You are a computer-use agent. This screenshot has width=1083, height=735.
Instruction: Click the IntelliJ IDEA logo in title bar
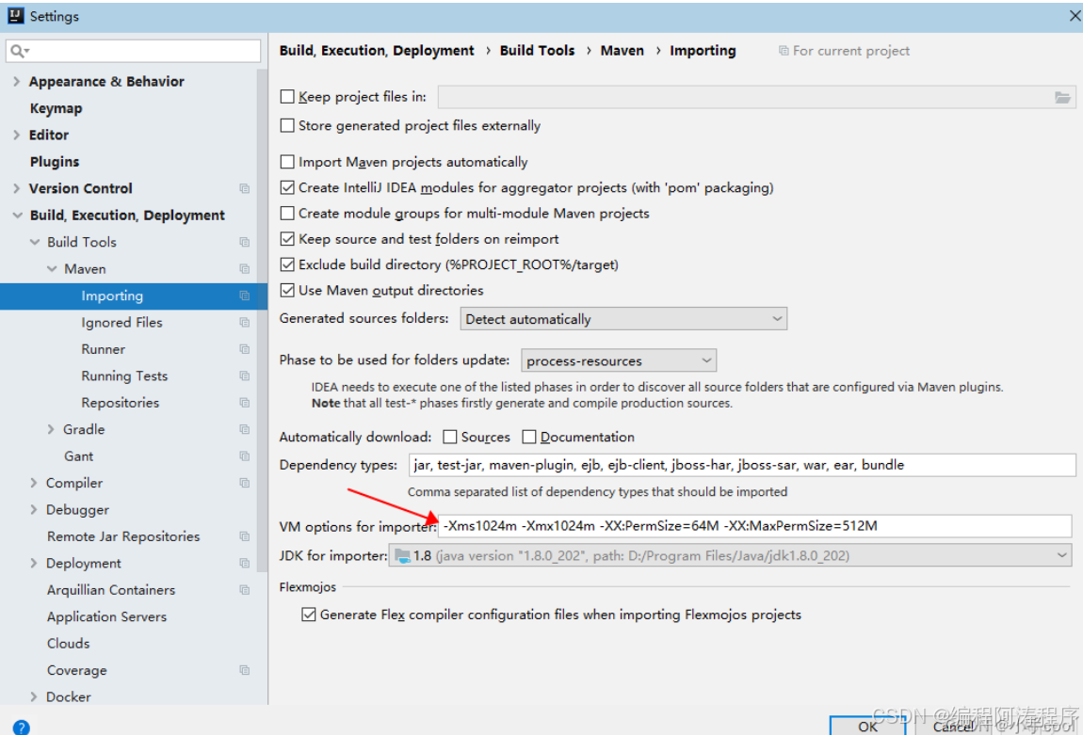pyautogui.click(x=15, y=16)
